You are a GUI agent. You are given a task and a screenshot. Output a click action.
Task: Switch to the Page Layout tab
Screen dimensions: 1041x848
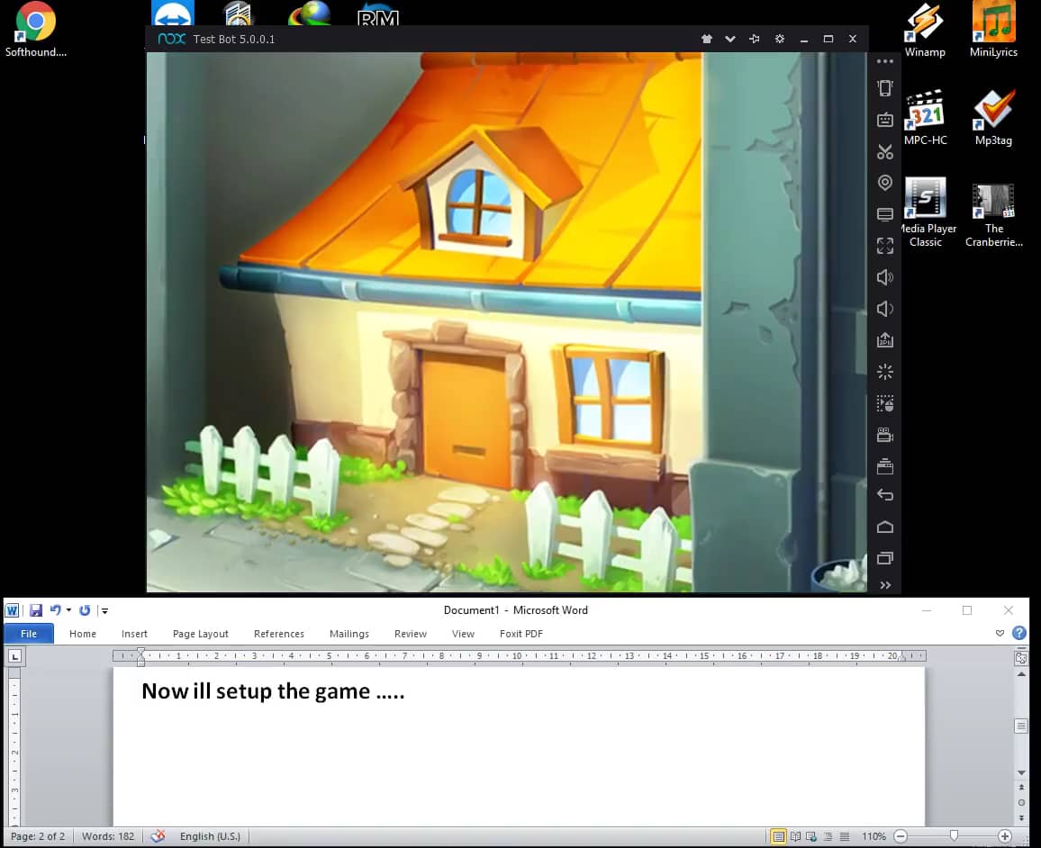tap(201, 634)
